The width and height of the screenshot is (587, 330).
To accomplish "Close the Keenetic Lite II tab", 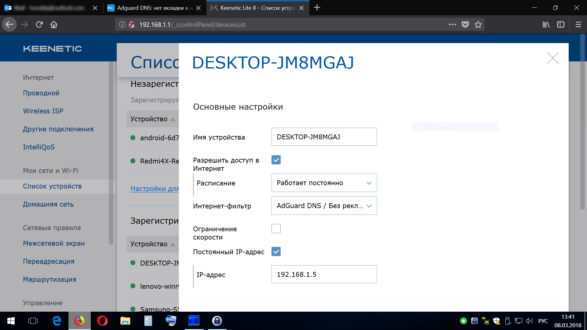I will 301,8.
